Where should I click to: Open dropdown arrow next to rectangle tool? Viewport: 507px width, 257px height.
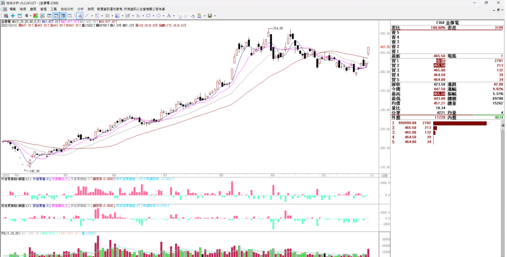(153, 15)
